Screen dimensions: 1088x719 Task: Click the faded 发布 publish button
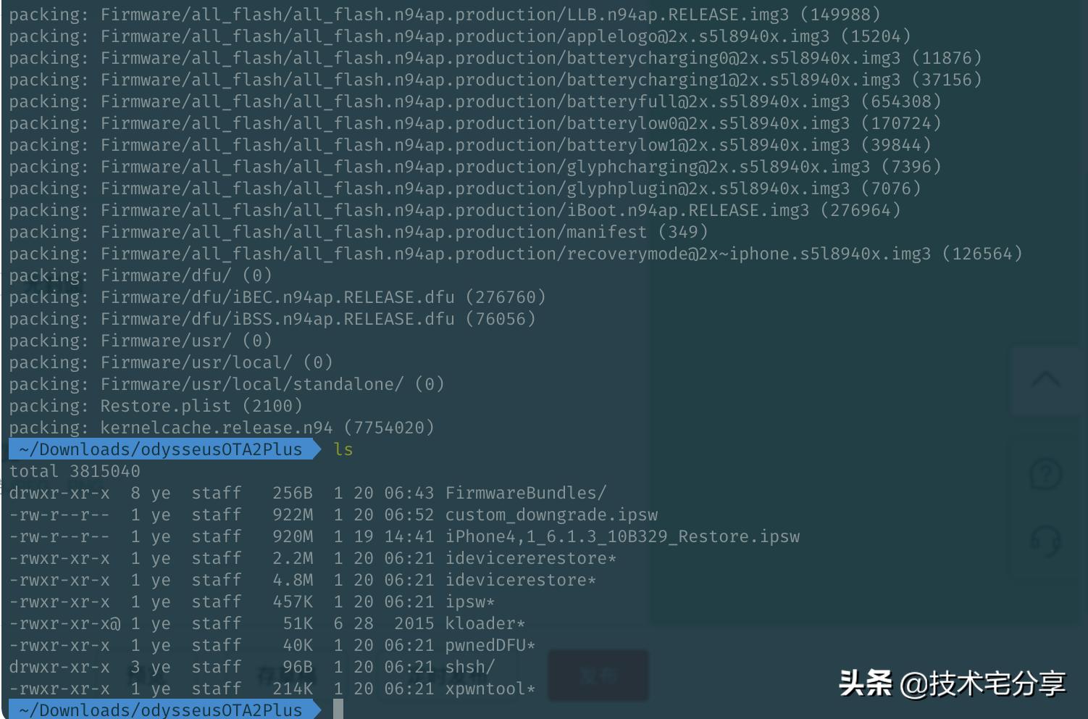pyautogui.click(x=597, y=676)
